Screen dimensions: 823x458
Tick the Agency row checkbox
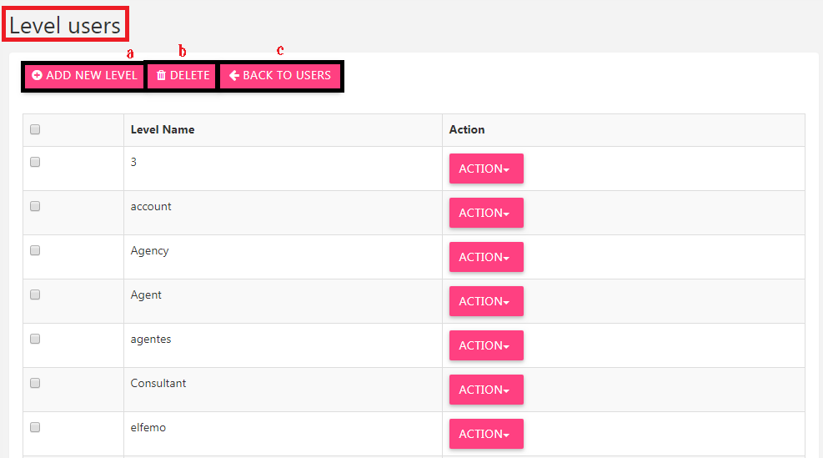pyautogui.click(x=35, y=250)
